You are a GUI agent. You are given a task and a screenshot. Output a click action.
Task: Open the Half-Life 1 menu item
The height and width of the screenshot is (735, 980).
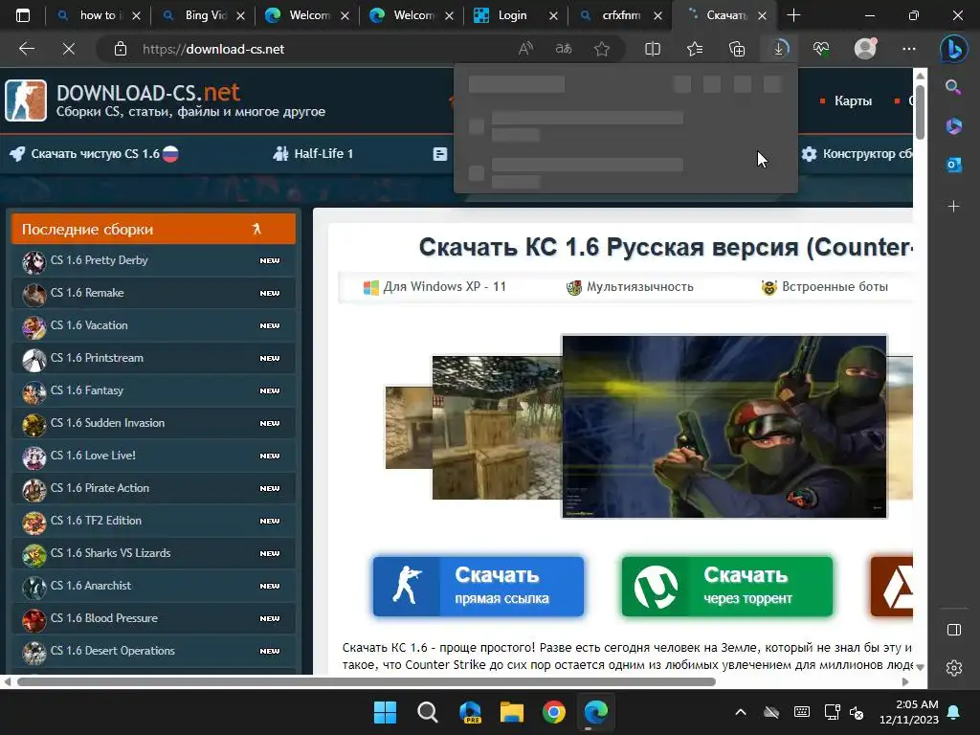(x=314, y=154)
